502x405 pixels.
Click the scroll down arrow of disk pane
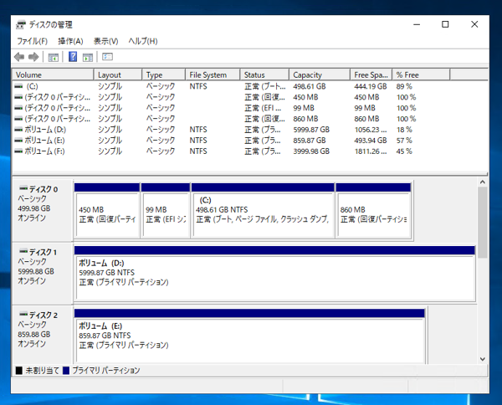pos(483,359)
